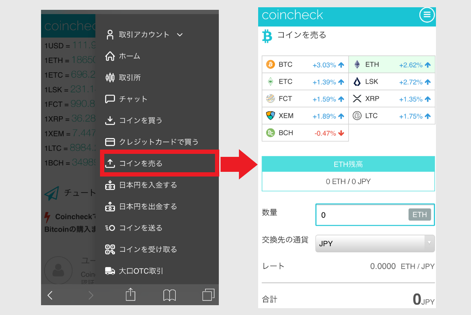Viewport: 471px width, 315px height.
Task: Tap the browser tabs icon
Action: point(209,295)
